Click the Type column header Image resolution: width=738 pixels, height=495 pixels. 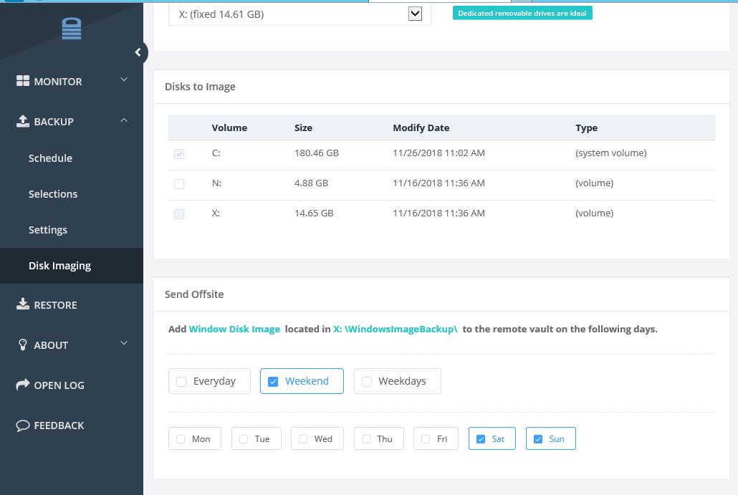click(586, 128)
